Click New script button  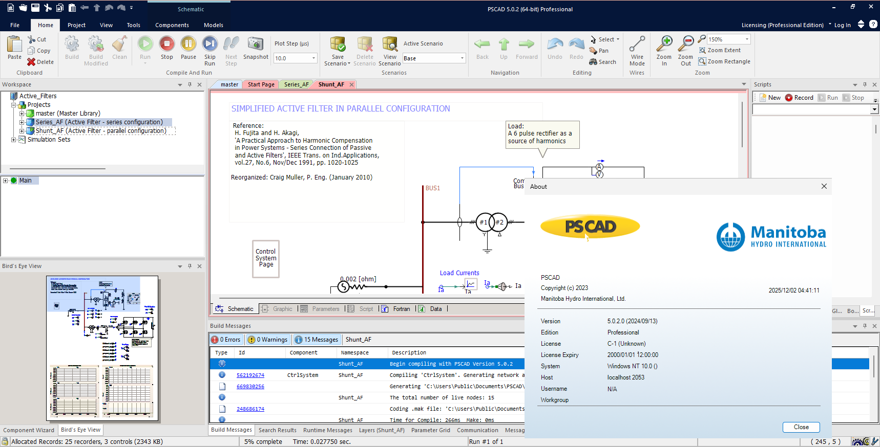pos(770,98)
